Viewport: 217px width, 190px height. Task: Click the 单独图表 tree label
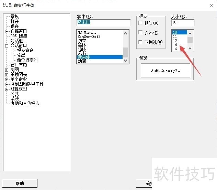[x=19, y=74]
